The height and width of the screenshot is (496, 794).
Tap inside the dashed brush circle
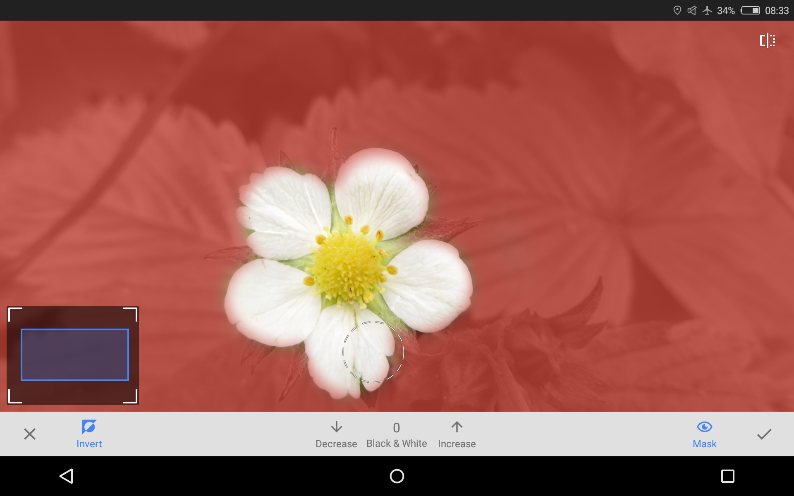[x=373, y=352]
